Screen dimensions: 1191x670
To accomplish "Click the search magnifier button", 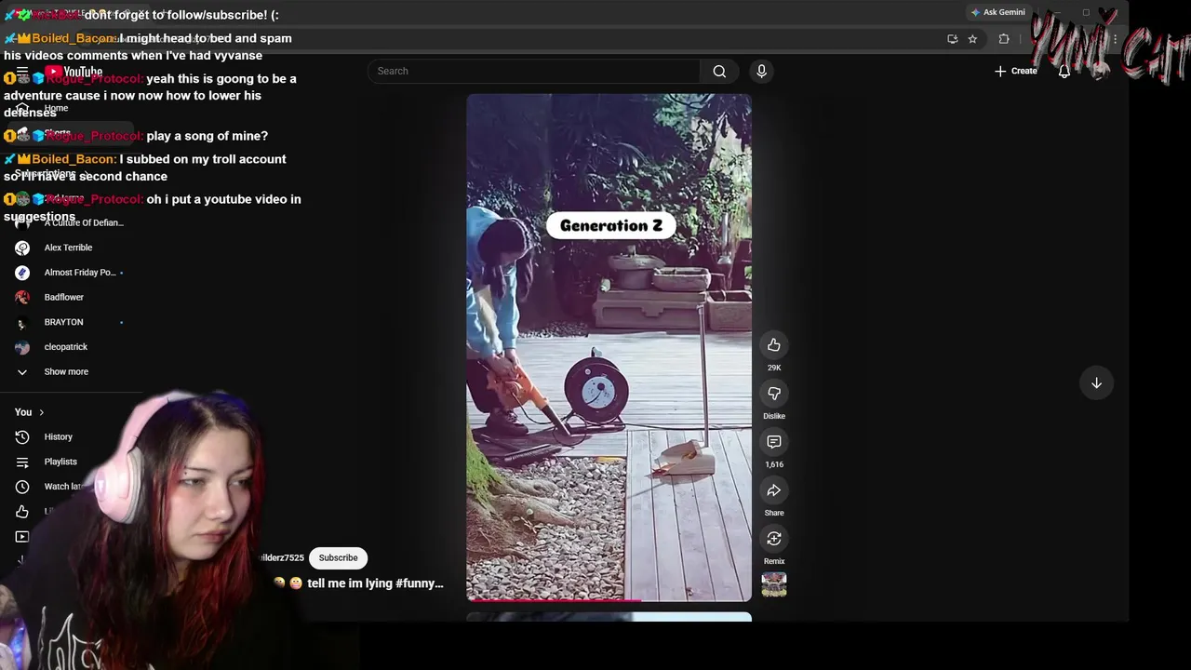I will 719,71.
